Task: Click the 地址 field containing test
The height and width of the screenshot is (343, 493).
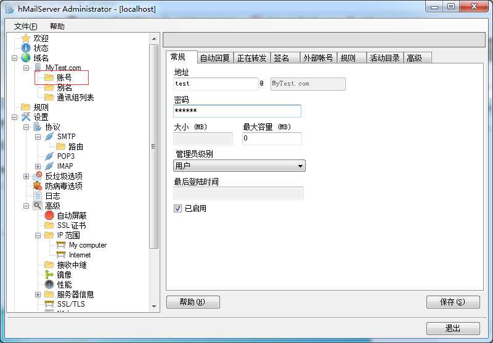Action: 216,84
